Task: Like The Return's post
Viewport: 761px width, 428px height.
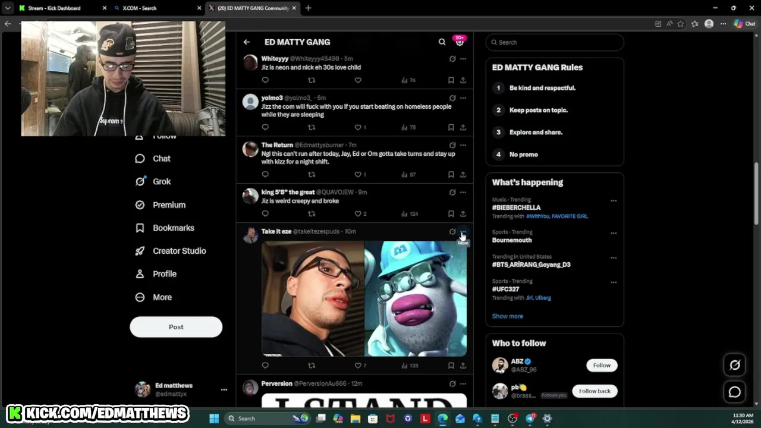Action: coord(358,175)
